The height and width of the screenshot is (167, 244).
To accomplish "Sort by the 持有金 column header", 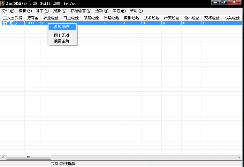I will [33, 18].
